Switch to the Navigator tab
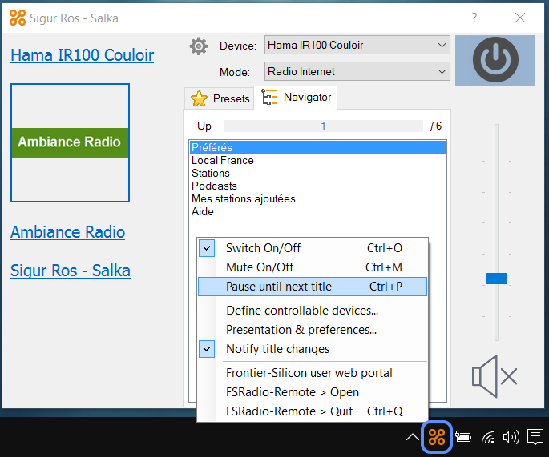The width and height of the screenshot is (549, 457). pyautogui.click(x=296, y=98)
